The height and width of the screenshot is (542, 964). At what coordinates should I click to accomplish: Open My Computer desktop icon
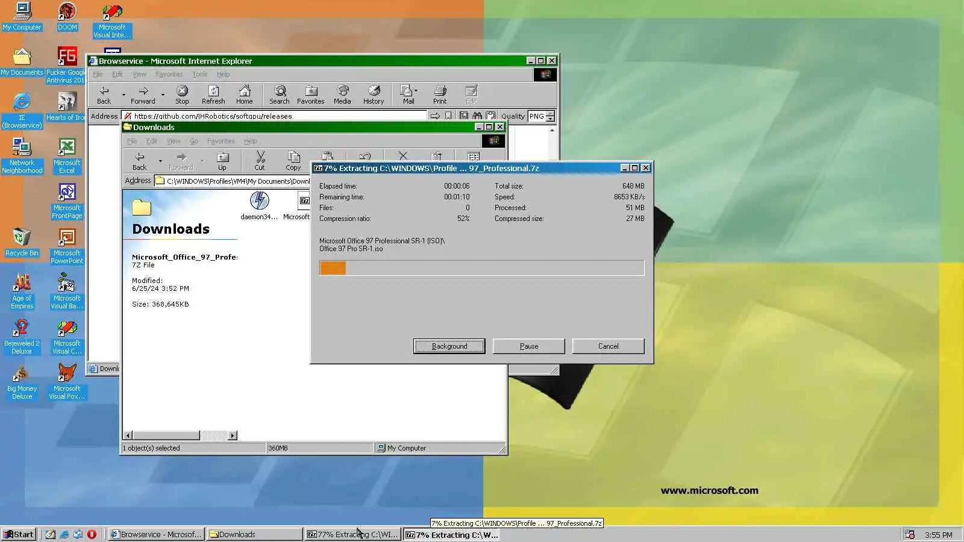click(x=22, y=16)
